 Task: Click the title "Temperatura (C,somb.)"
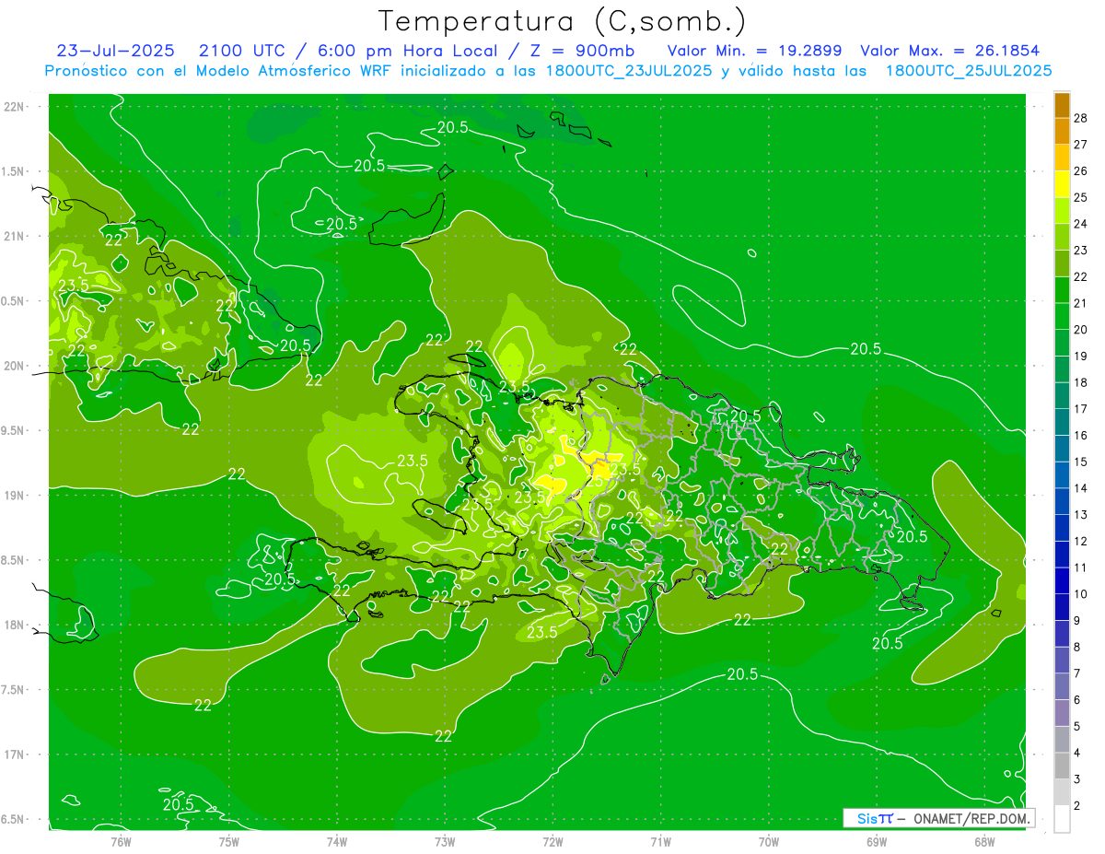point(563,20)
